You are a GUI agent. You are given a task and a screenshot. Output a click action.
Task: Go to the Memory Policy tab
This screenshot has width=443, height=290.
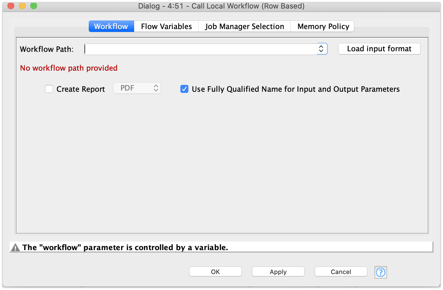(x=323, y=26)
